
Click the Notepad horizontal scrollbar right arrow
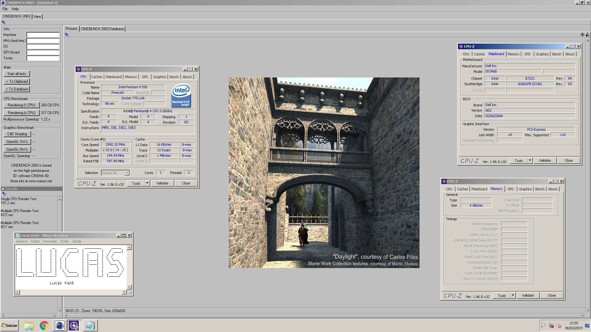[x=124, y=292]
